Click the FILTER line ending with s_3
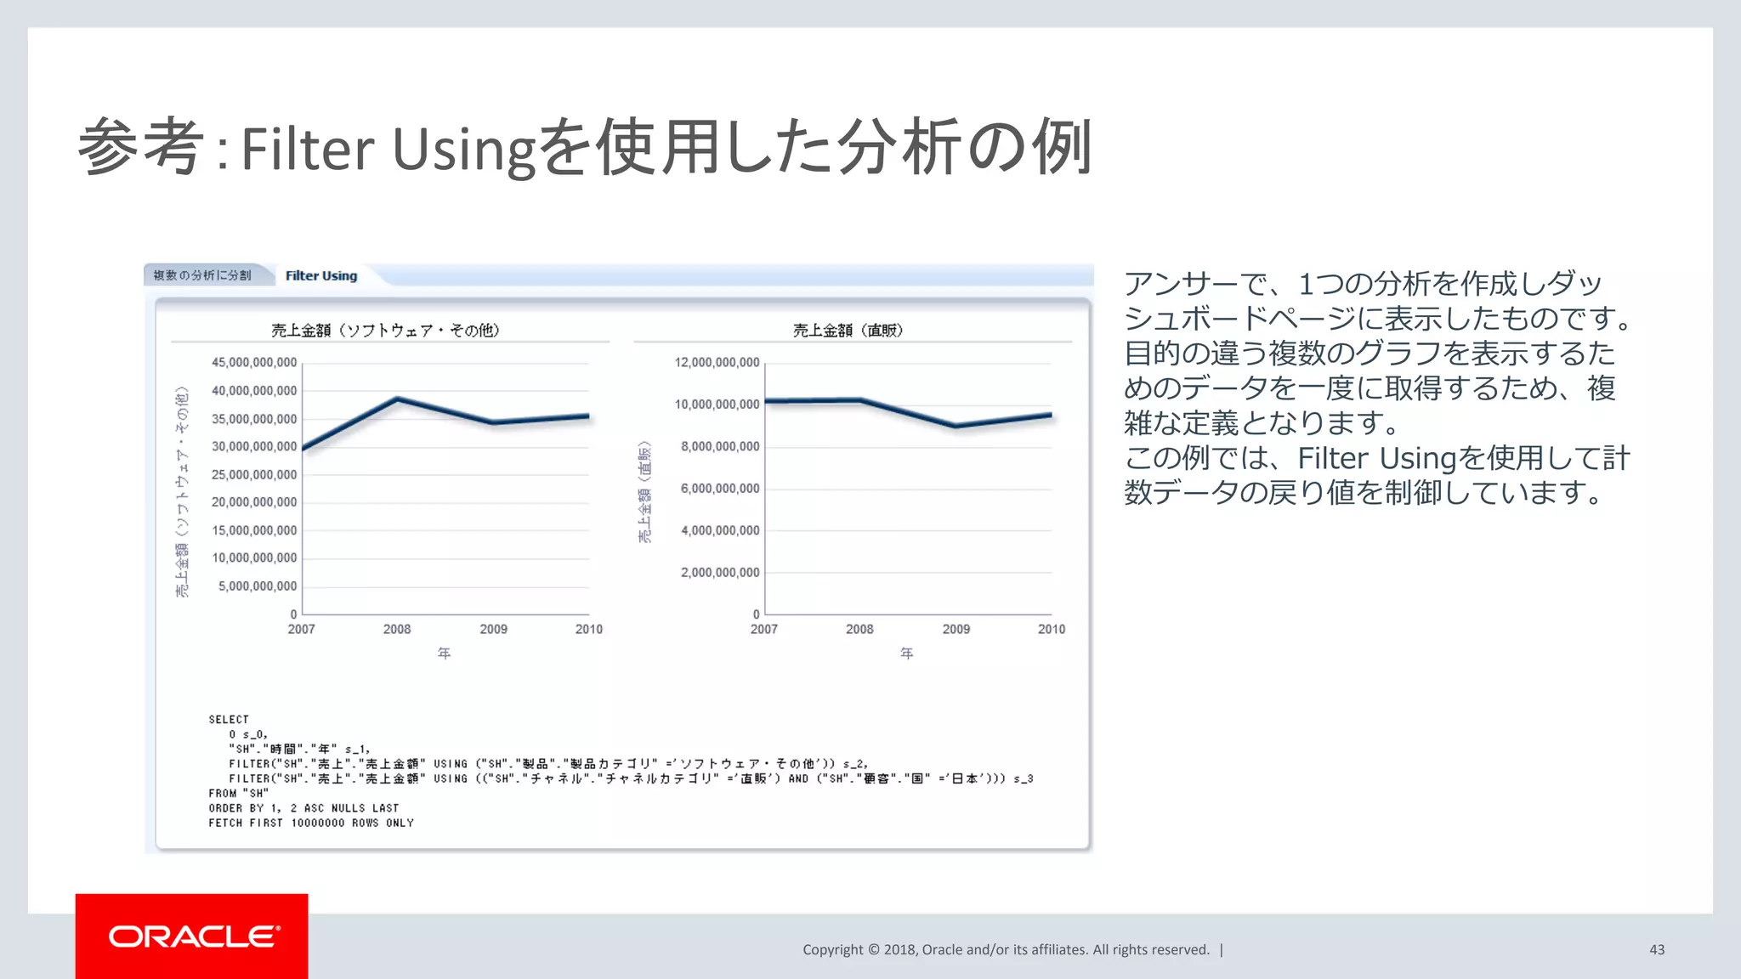The image size is (1741, 979). point(631,778)
